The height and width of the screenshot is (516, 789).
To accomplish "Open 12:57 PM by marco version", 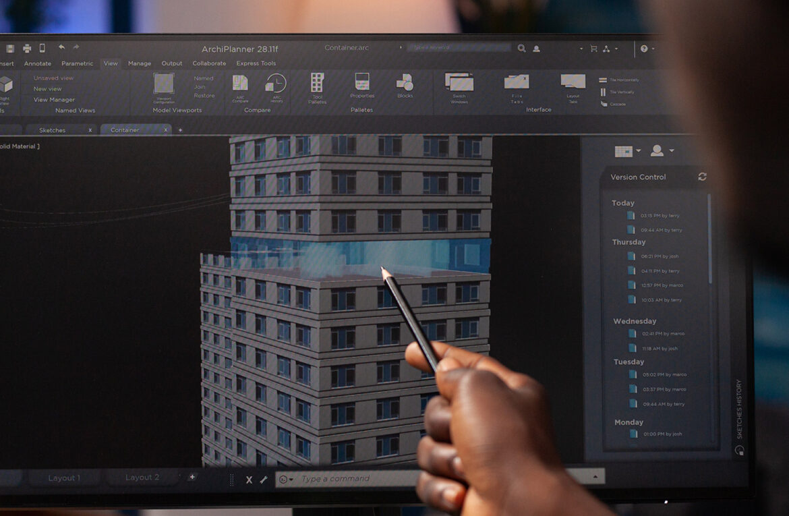I will coord(656,285).
